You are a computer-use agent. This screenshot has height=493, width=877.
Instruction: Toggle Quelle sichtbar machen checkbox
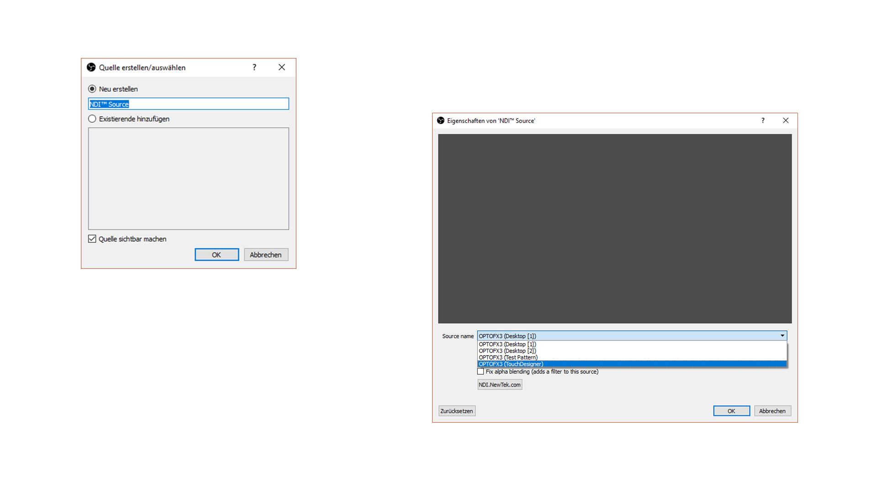pos(92,239)
